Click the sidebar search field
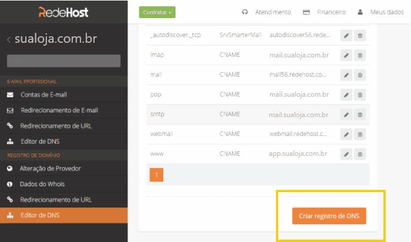Viewport: 411px width, 242px height. click(63, 61)
